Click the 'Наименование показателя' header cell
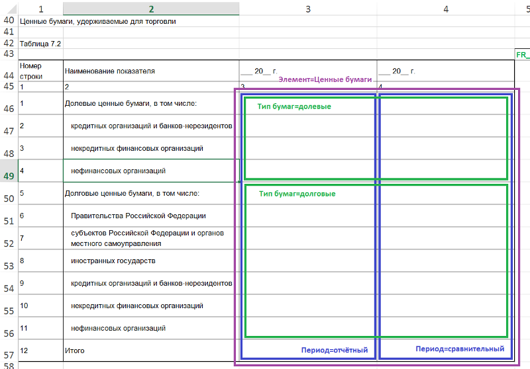Image resolution: width=530 pixels, height=369 pixels. click(151, 71)
